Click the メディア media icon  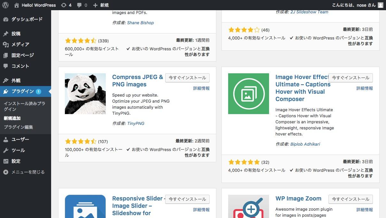point(6,45)
